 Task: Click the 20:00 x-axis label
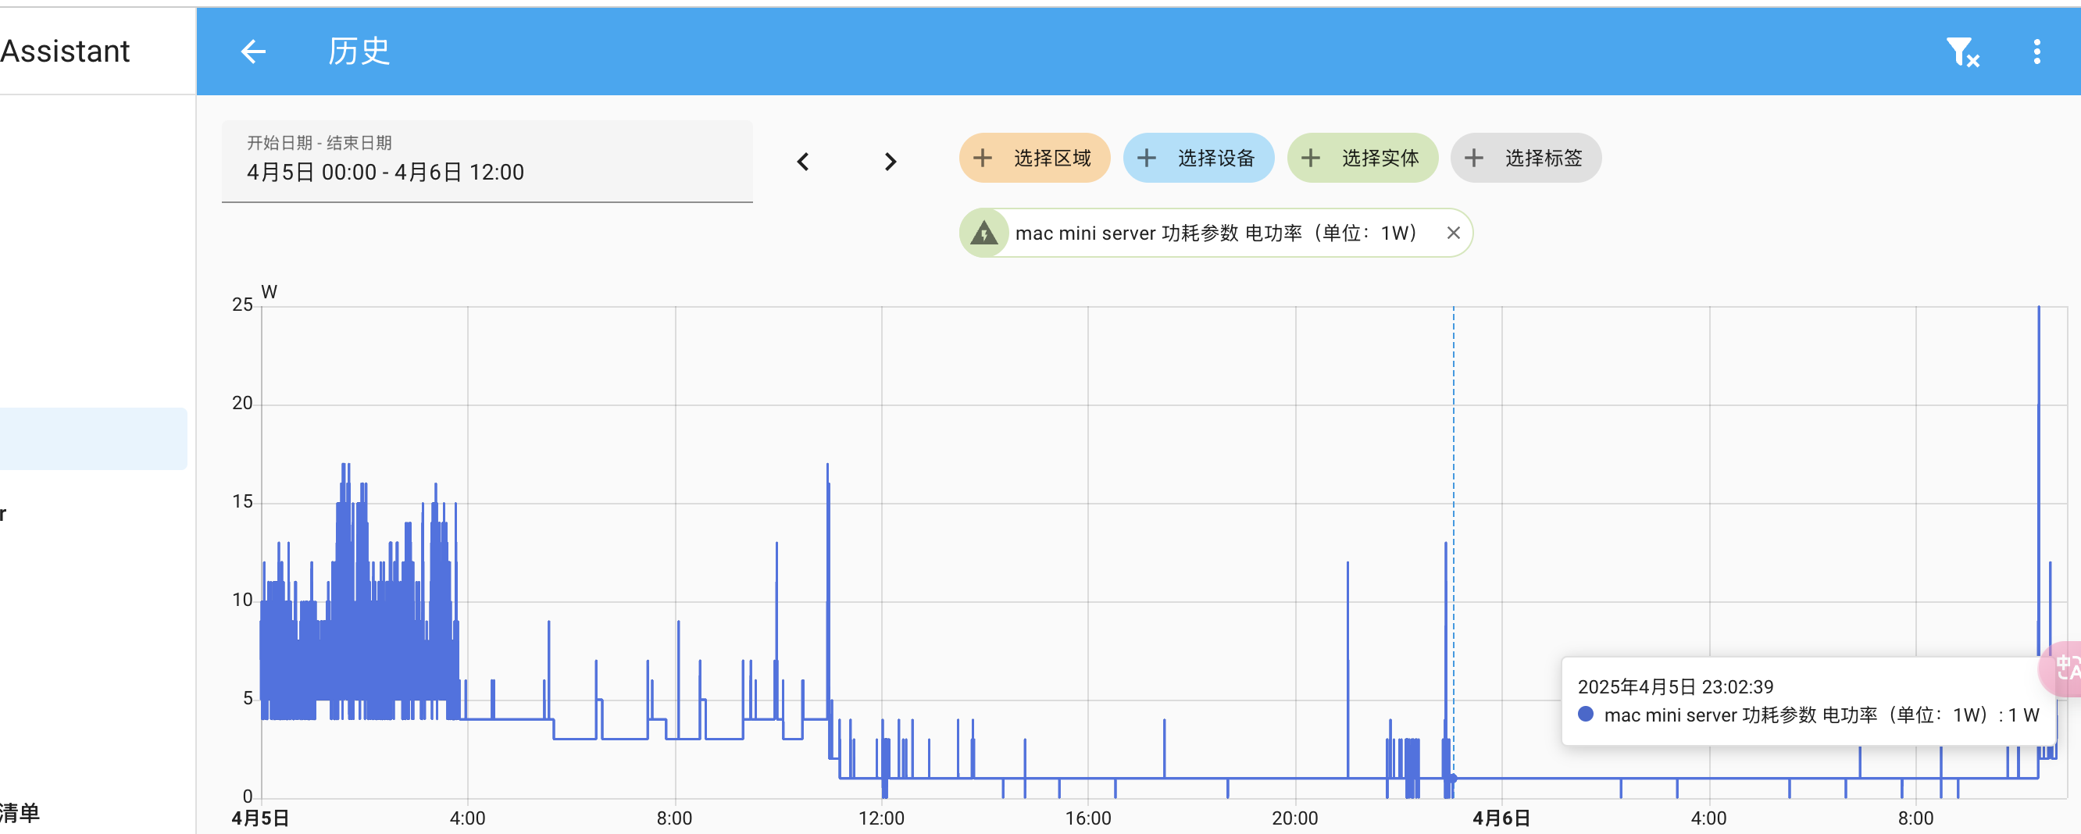[x=1294, y=818]
